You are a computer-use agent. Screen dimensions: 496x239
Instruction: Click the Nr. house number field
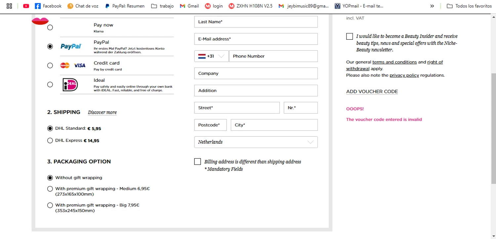point(301,108)
